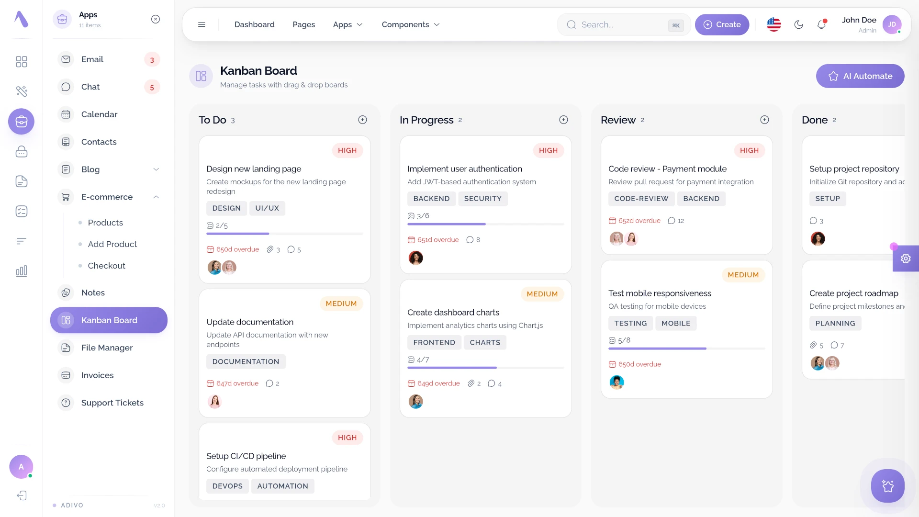Open the document icon in left rail
919x517 pixels.
click(x=21, y=181)
